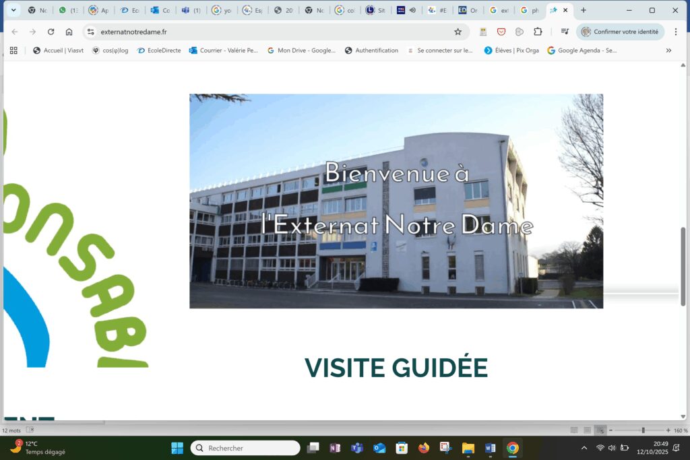Click the Confirmer votre identité button
The height and width of the screenshot is (460, 690).
(x=620, y=32)
